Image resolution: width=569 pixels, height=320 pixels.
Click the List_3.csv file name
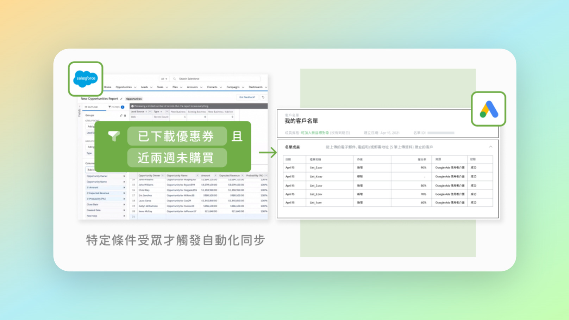[x=316, y=186]
